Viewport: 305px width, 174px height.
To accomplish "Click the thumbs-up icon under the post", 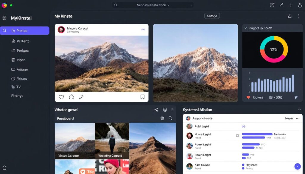I will 71,97.
